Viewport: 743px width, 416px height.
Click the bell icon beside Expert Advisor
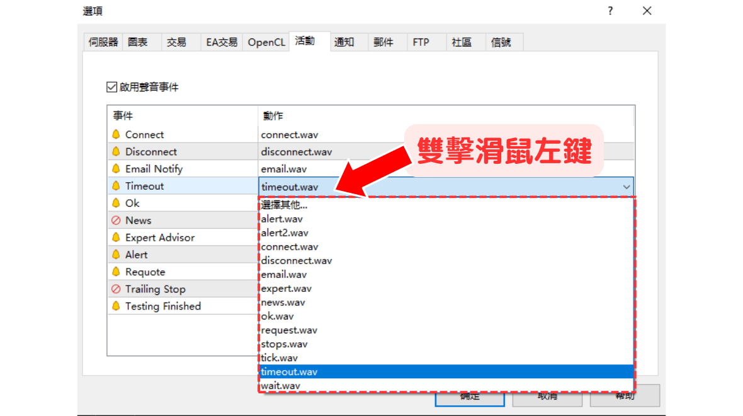[116, 238]
